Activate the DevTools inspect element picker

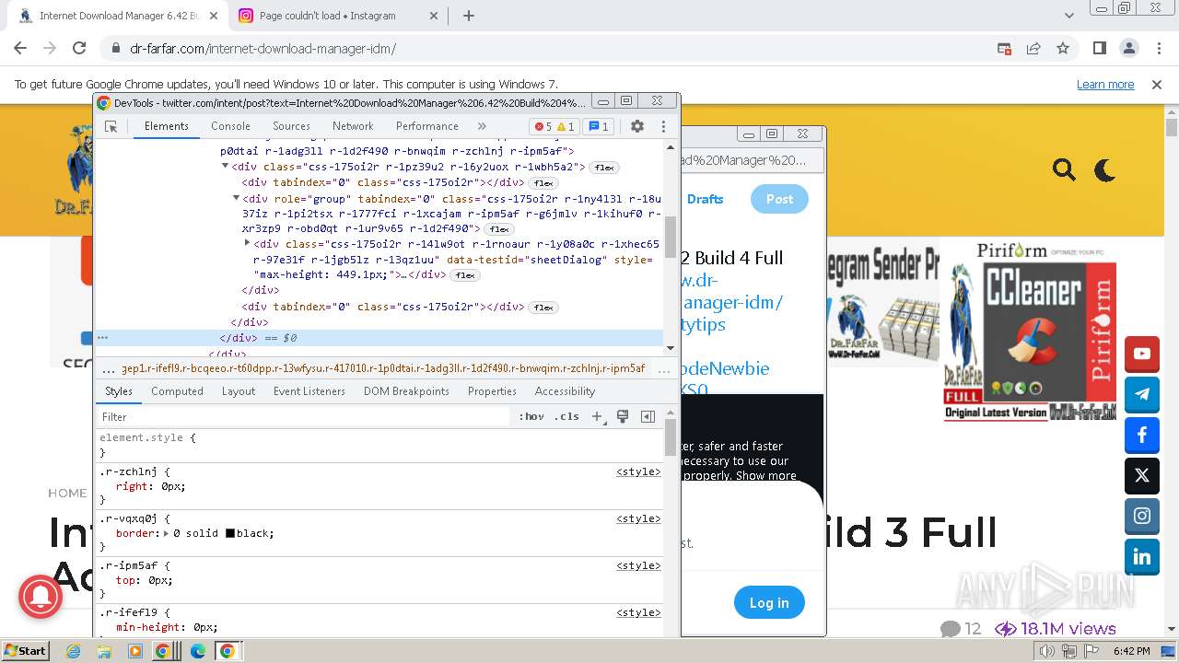(x=111, y=126)
